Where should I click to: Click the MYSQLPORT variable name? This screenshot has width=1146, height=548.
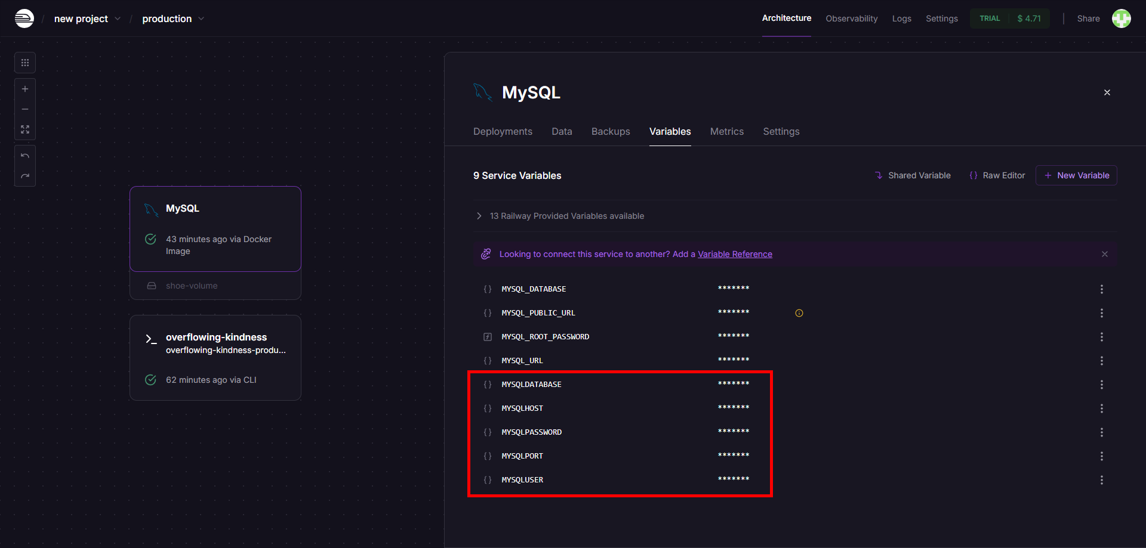(x=522, y=456)
